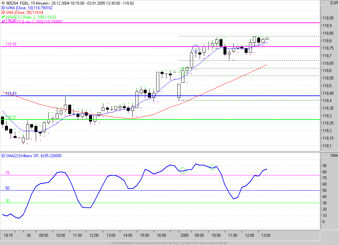
Task: Click the candlestick icon beside 965264 FGBL
Action: (x=3, y=3)
